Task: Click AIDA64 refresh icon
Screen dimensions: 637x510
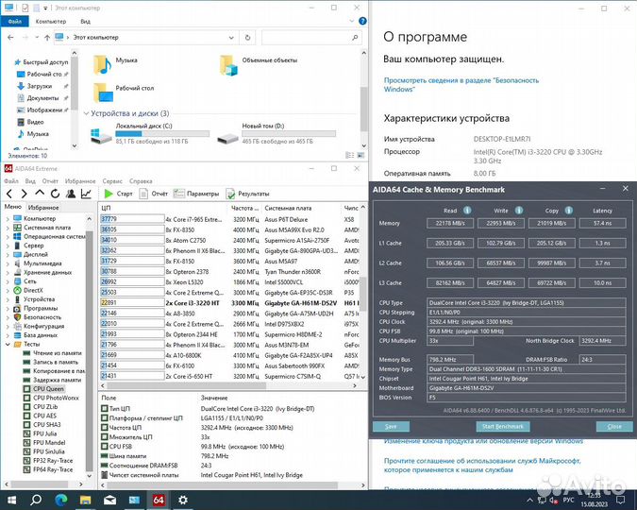Action: click(56, 194)
